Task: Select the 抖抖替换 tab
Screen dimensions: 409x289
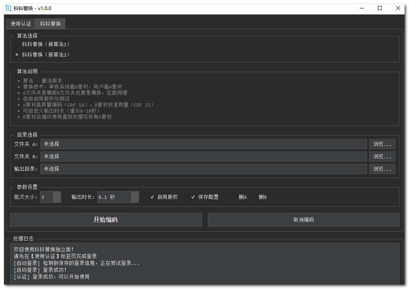Action: click(50, 24)
